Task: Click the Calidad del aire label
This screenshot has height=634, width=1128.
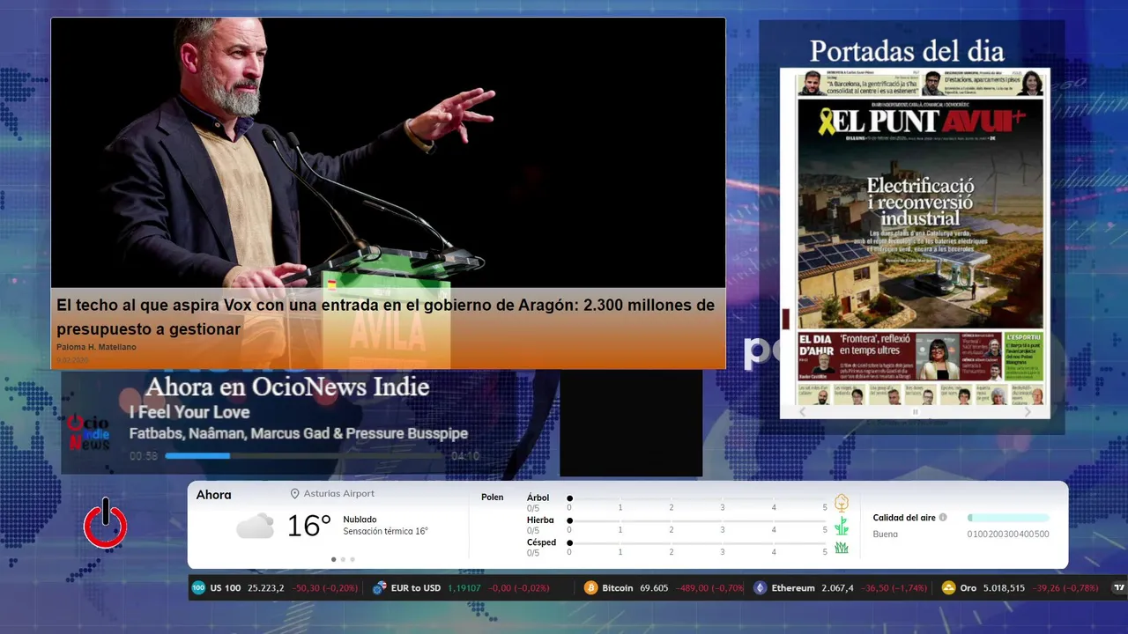Action: coord(904,518)
